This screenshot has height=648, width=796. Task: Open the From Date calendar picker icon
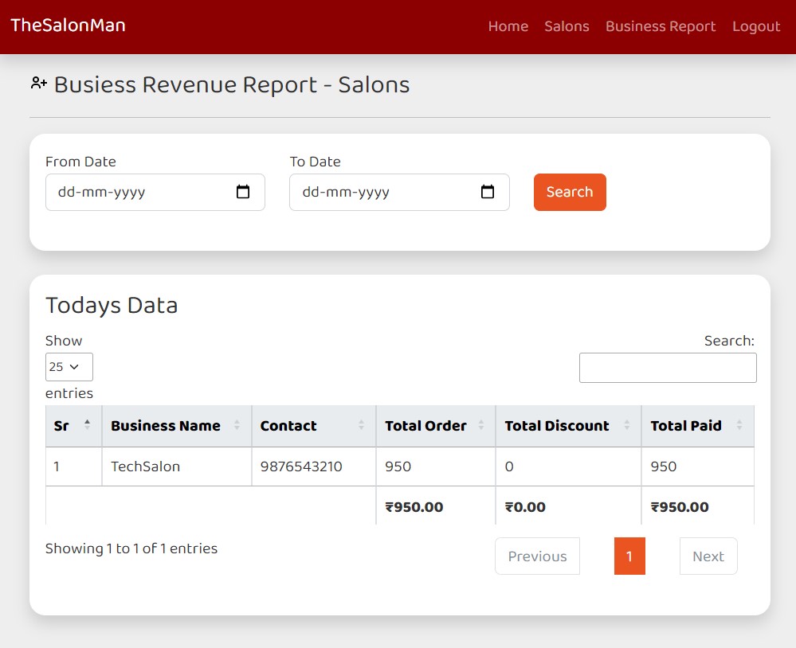point(243,192)
